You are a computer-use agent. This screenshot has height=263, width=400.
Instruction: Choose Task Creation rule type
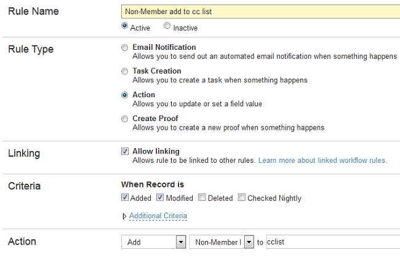[x=125, y=71]
